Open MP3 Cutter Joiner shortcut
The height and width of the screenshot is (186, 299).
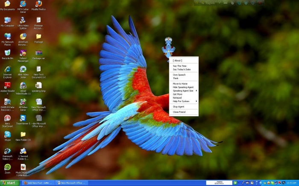point(23,7)
